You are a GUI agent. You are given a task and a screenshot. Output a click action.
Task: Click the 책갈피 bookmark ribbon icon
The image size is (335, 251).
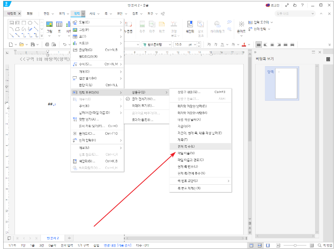[x=190, y=24]
